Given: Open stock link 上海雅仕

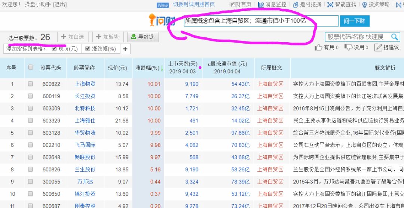Looking at the screenshot, I should click(x=85, y=121).
